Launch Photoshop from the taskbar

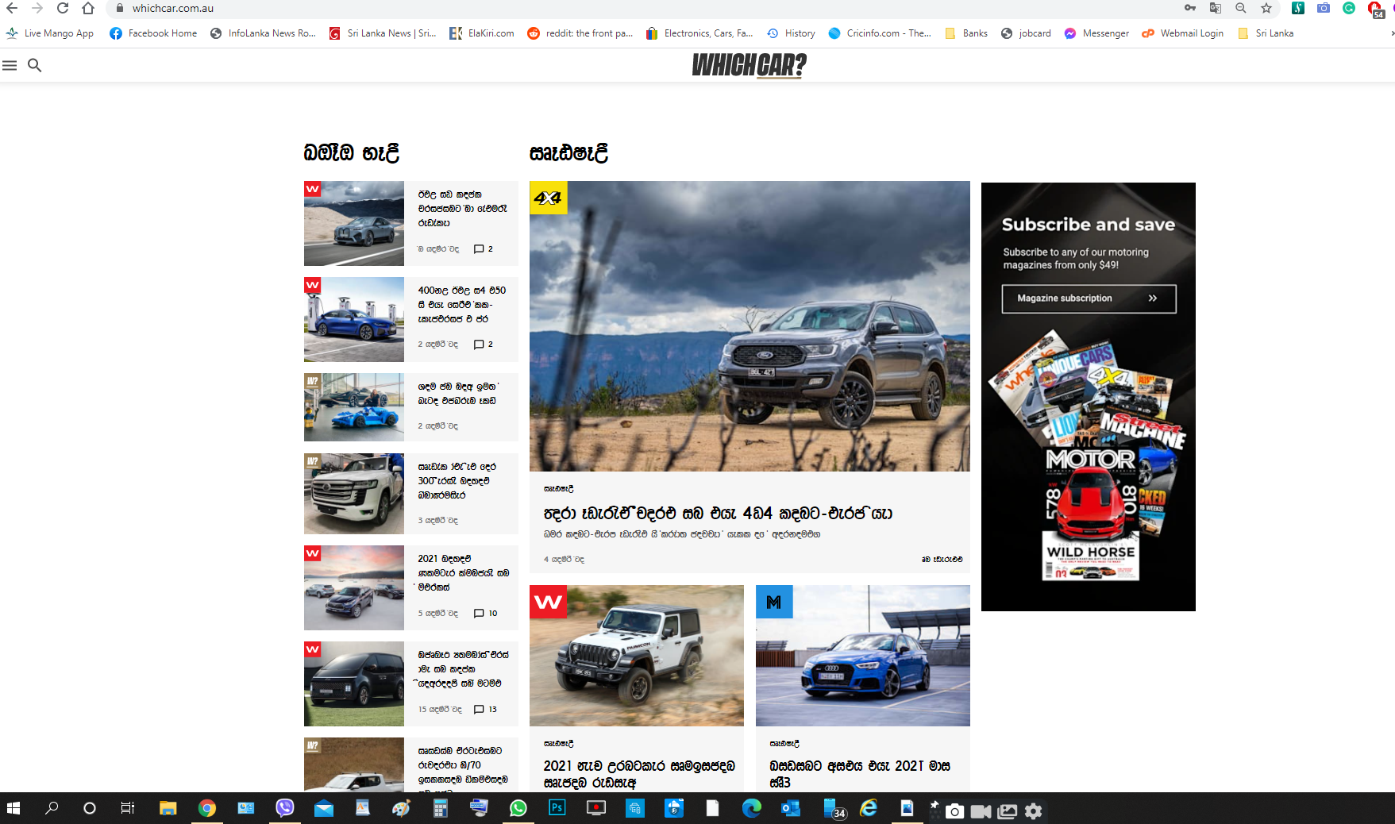(x=557, y=808)
